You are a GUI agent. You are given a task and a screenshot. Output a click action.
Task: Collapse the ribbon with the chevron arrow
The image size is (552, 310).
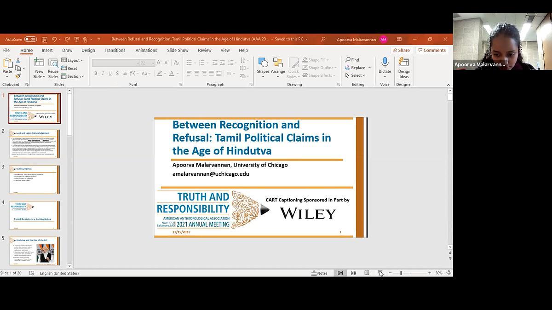448,85
